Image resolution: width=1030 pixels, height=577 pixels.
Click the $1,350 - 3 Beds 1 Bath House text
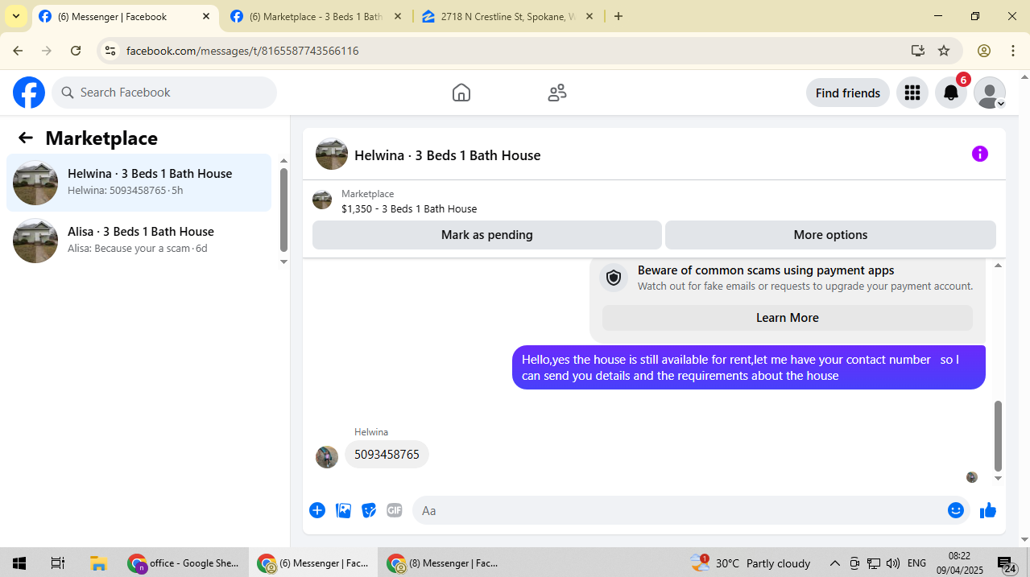click(409, 208)
